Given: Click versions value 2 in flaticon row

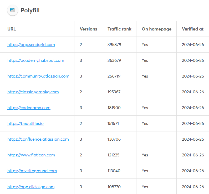Looking at the screenshot, I should coord(81,155).
